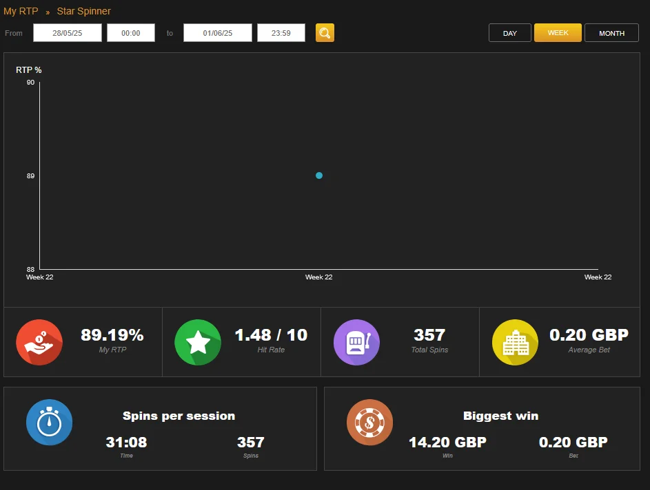Viewport: 650px width, 490px height.
Task: Click the middle Week 22 axis label
Action: [318, 277]
